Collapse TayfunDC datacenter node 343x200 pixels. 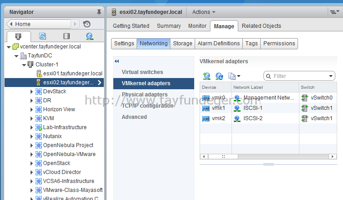pos(16,56)
